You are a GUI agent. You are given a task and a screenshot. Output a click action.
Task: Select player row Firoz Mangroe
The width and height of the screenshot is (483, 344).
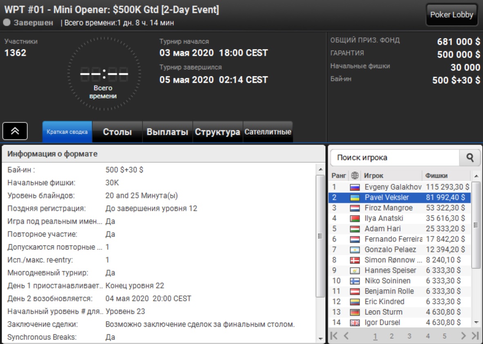click(388, 208)
